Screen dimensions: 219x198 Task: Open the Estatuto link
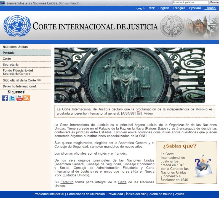click(x=67, y=182)
